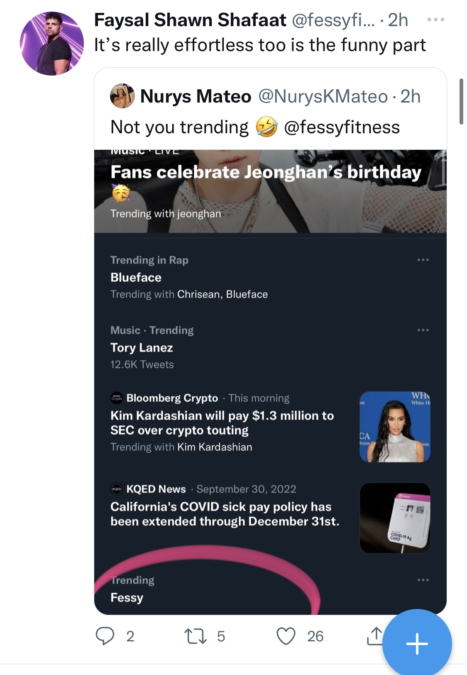
Task: Open Nurys Mateo's small avatar
Action: pyautogui.click(x=122, y=96)
